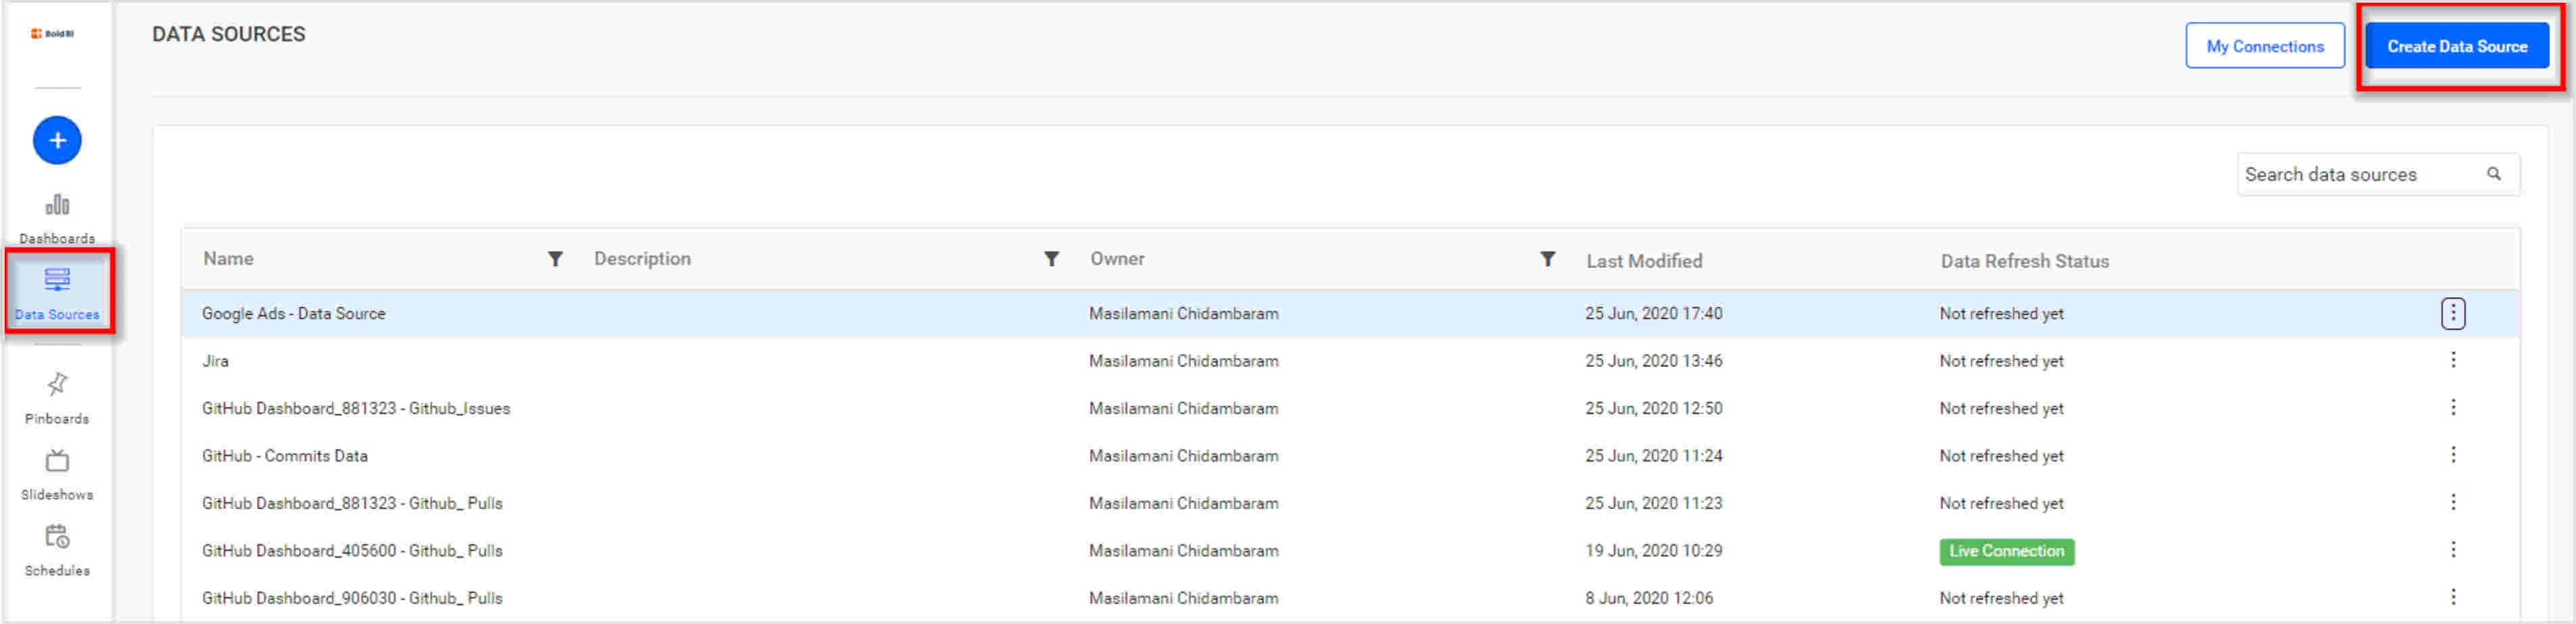Sort by the Last Modified column header

[1643, 261]
